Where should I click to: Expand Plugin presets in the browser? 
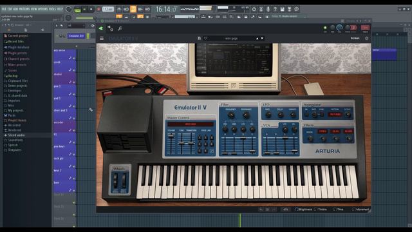pos(17,53)
